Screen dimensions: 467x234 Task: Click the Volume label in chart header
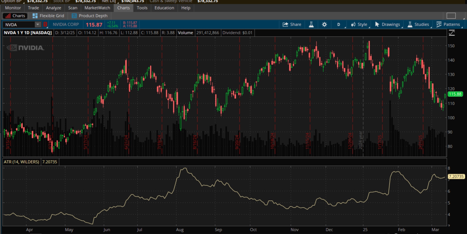tap(185, 33)
